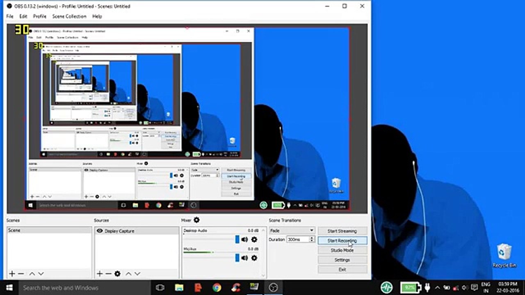This screenshot has width=525, height=295.
Task: Click the Search the web and Windows box
Action: point(84,288)
